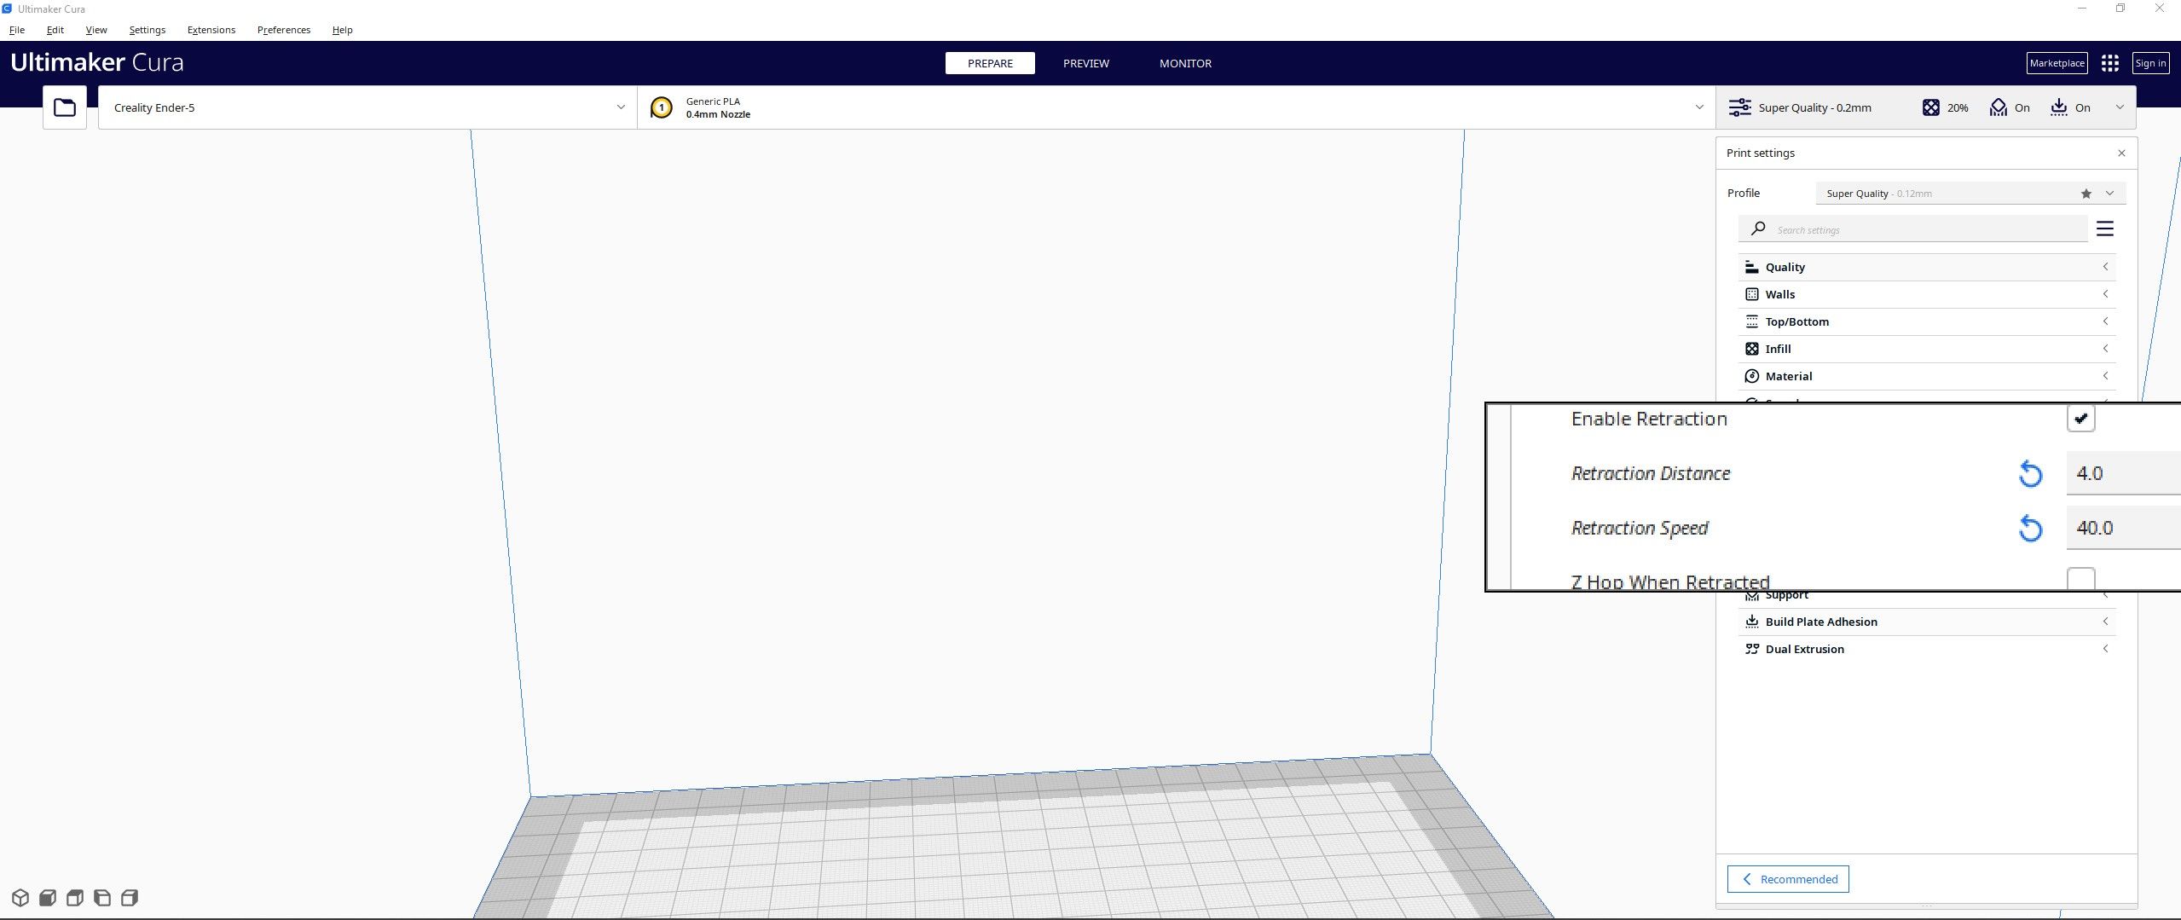Click the print settings sliders icon
This screenshot has width=2181, height=920.
[x=1739, y=107]
